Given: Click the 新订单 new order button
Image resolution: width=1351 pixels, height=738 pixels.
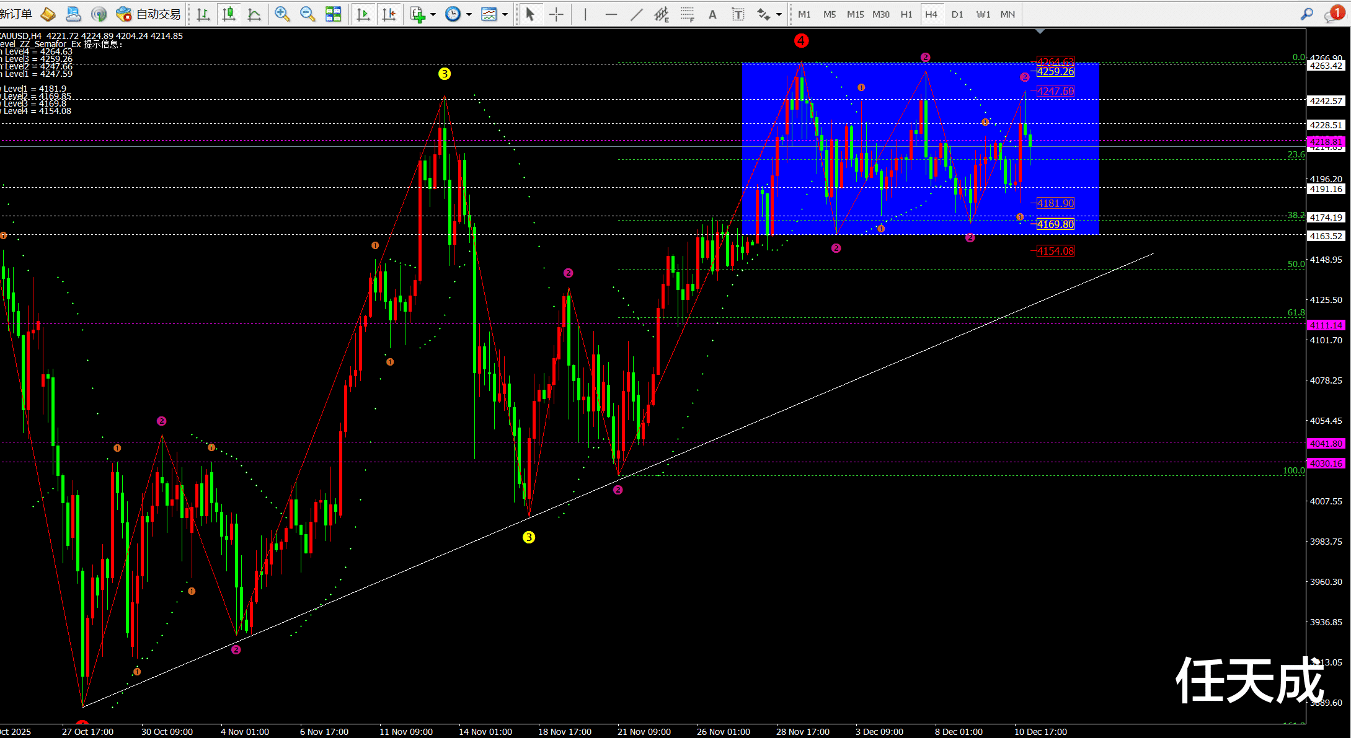Looking at the screenshot, I should coord(16,14).
